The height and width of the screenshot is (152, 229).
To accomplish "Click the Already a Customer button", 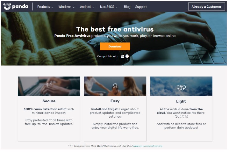I will click(206, 7).
